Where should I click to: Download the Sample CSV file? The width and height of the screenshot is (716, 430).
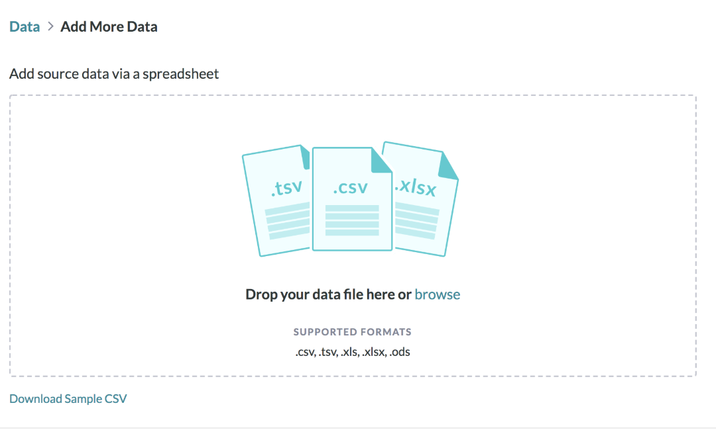click(x=68, y=399)
